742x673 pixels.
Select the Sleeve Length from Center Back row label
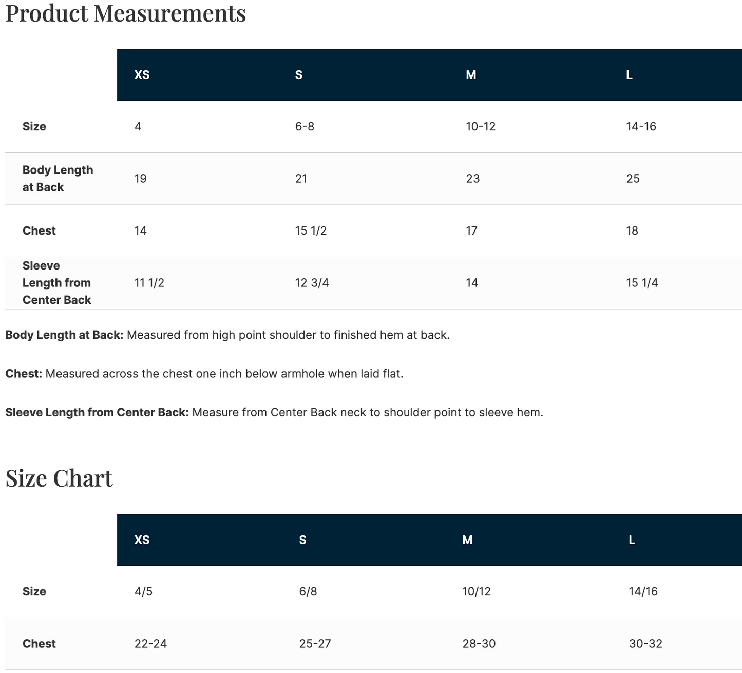pyautogui.click(x=57, y=283)
